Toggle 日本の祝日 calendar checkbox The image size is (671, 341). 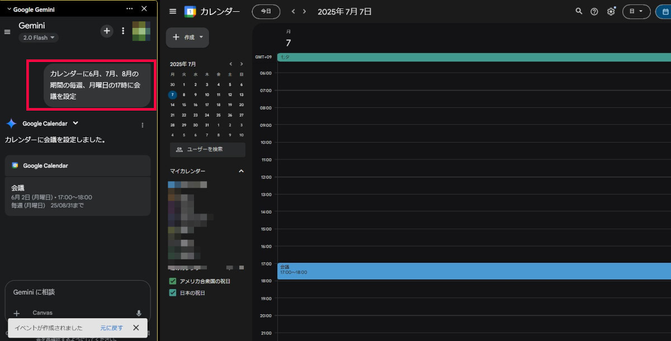(x=173, y=293)
